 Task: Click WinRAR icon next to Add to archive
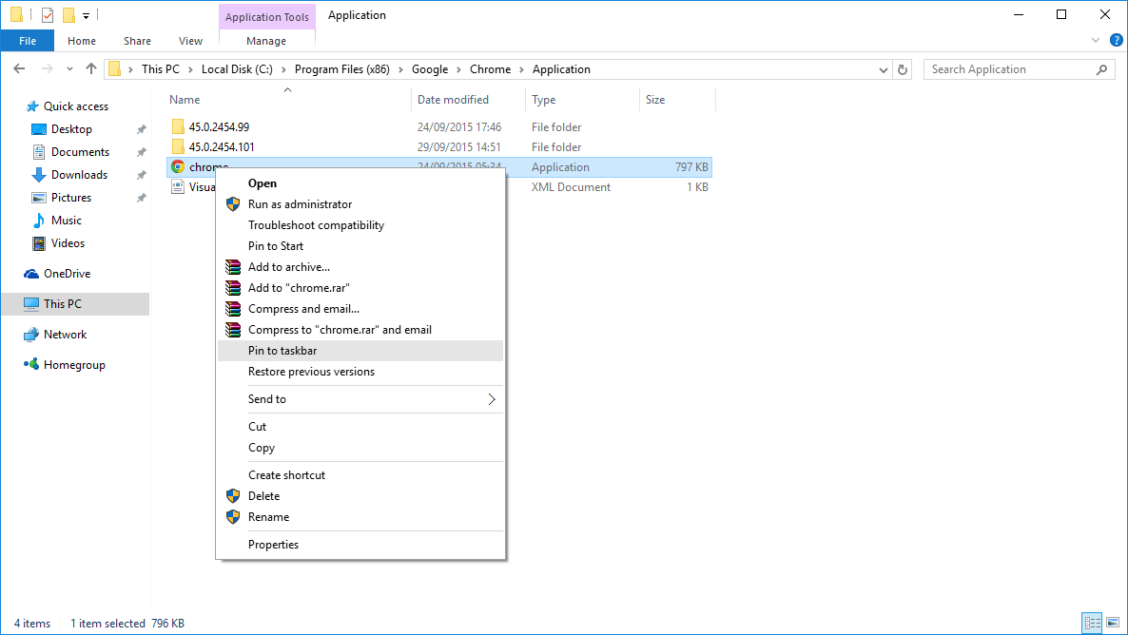point(233,267)
